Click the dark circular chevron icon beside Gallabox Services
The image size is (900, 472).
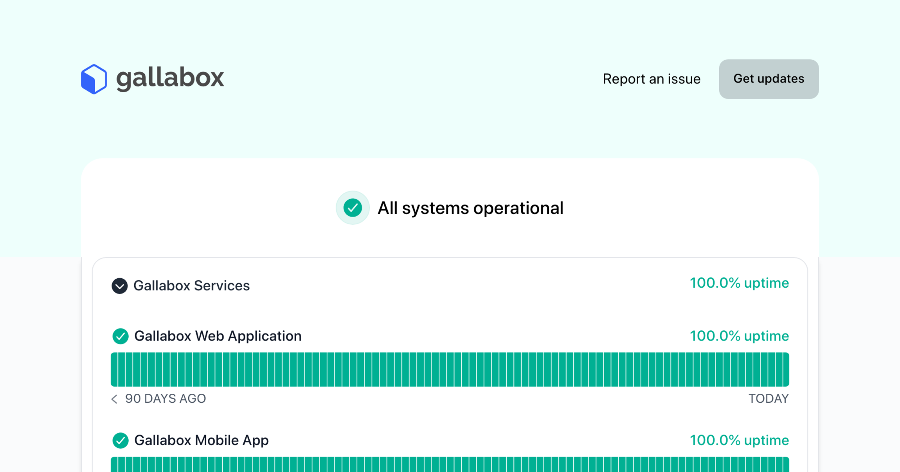tap(119, 286)
